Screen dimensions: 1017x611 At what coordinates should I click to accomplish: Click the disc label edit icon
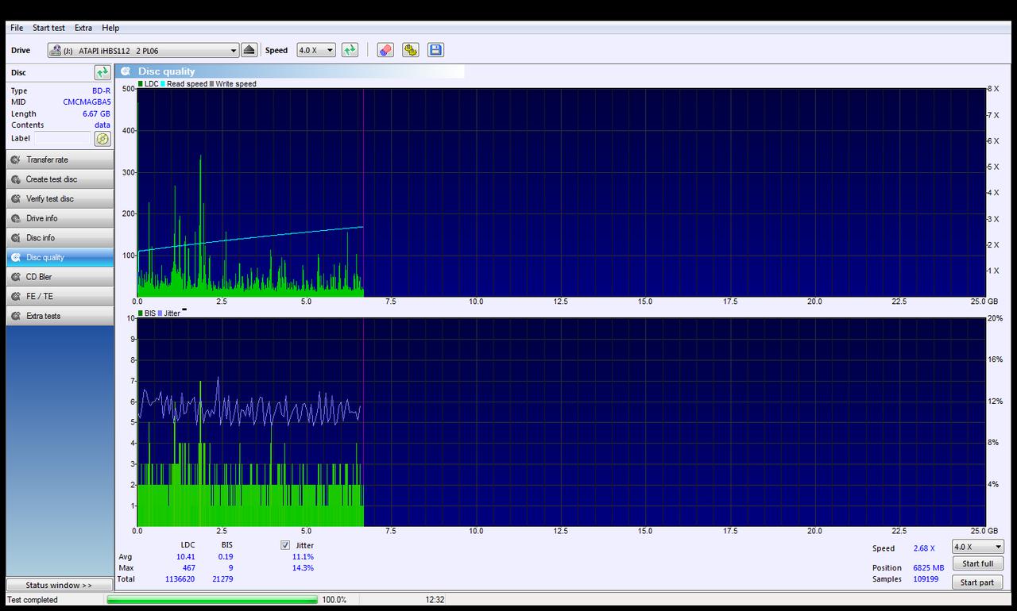(x=102, y=139)
